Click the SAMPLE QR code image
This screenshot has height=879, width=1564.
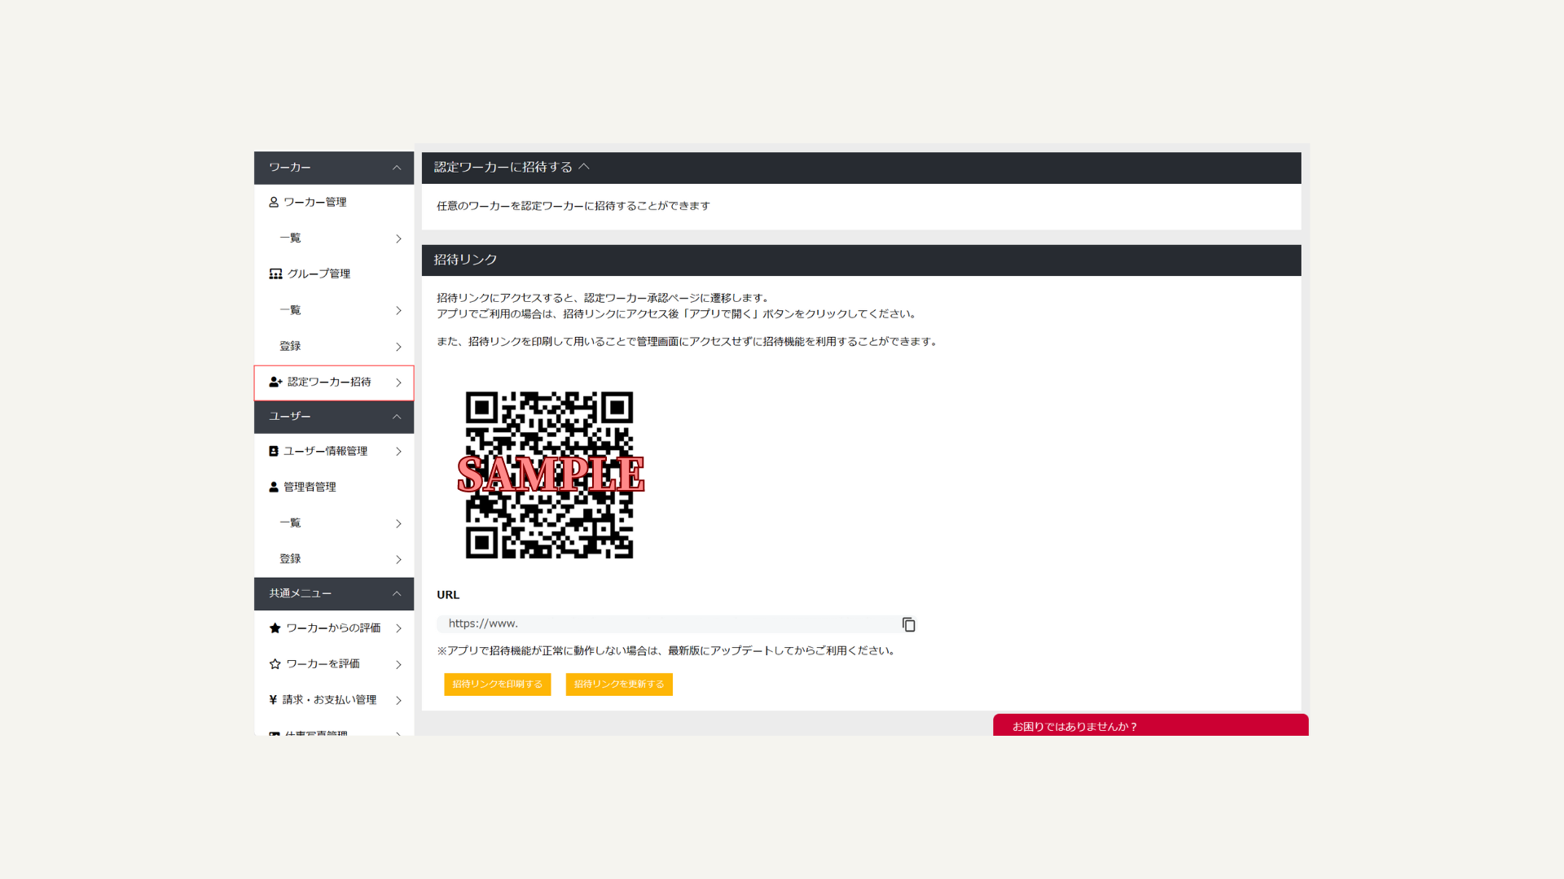[550, 475]
